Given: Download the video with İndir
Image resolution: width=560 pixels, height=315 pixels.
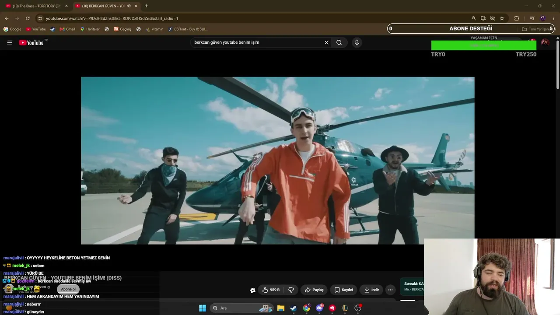Looking at the screenshot, I should [371, 290].
